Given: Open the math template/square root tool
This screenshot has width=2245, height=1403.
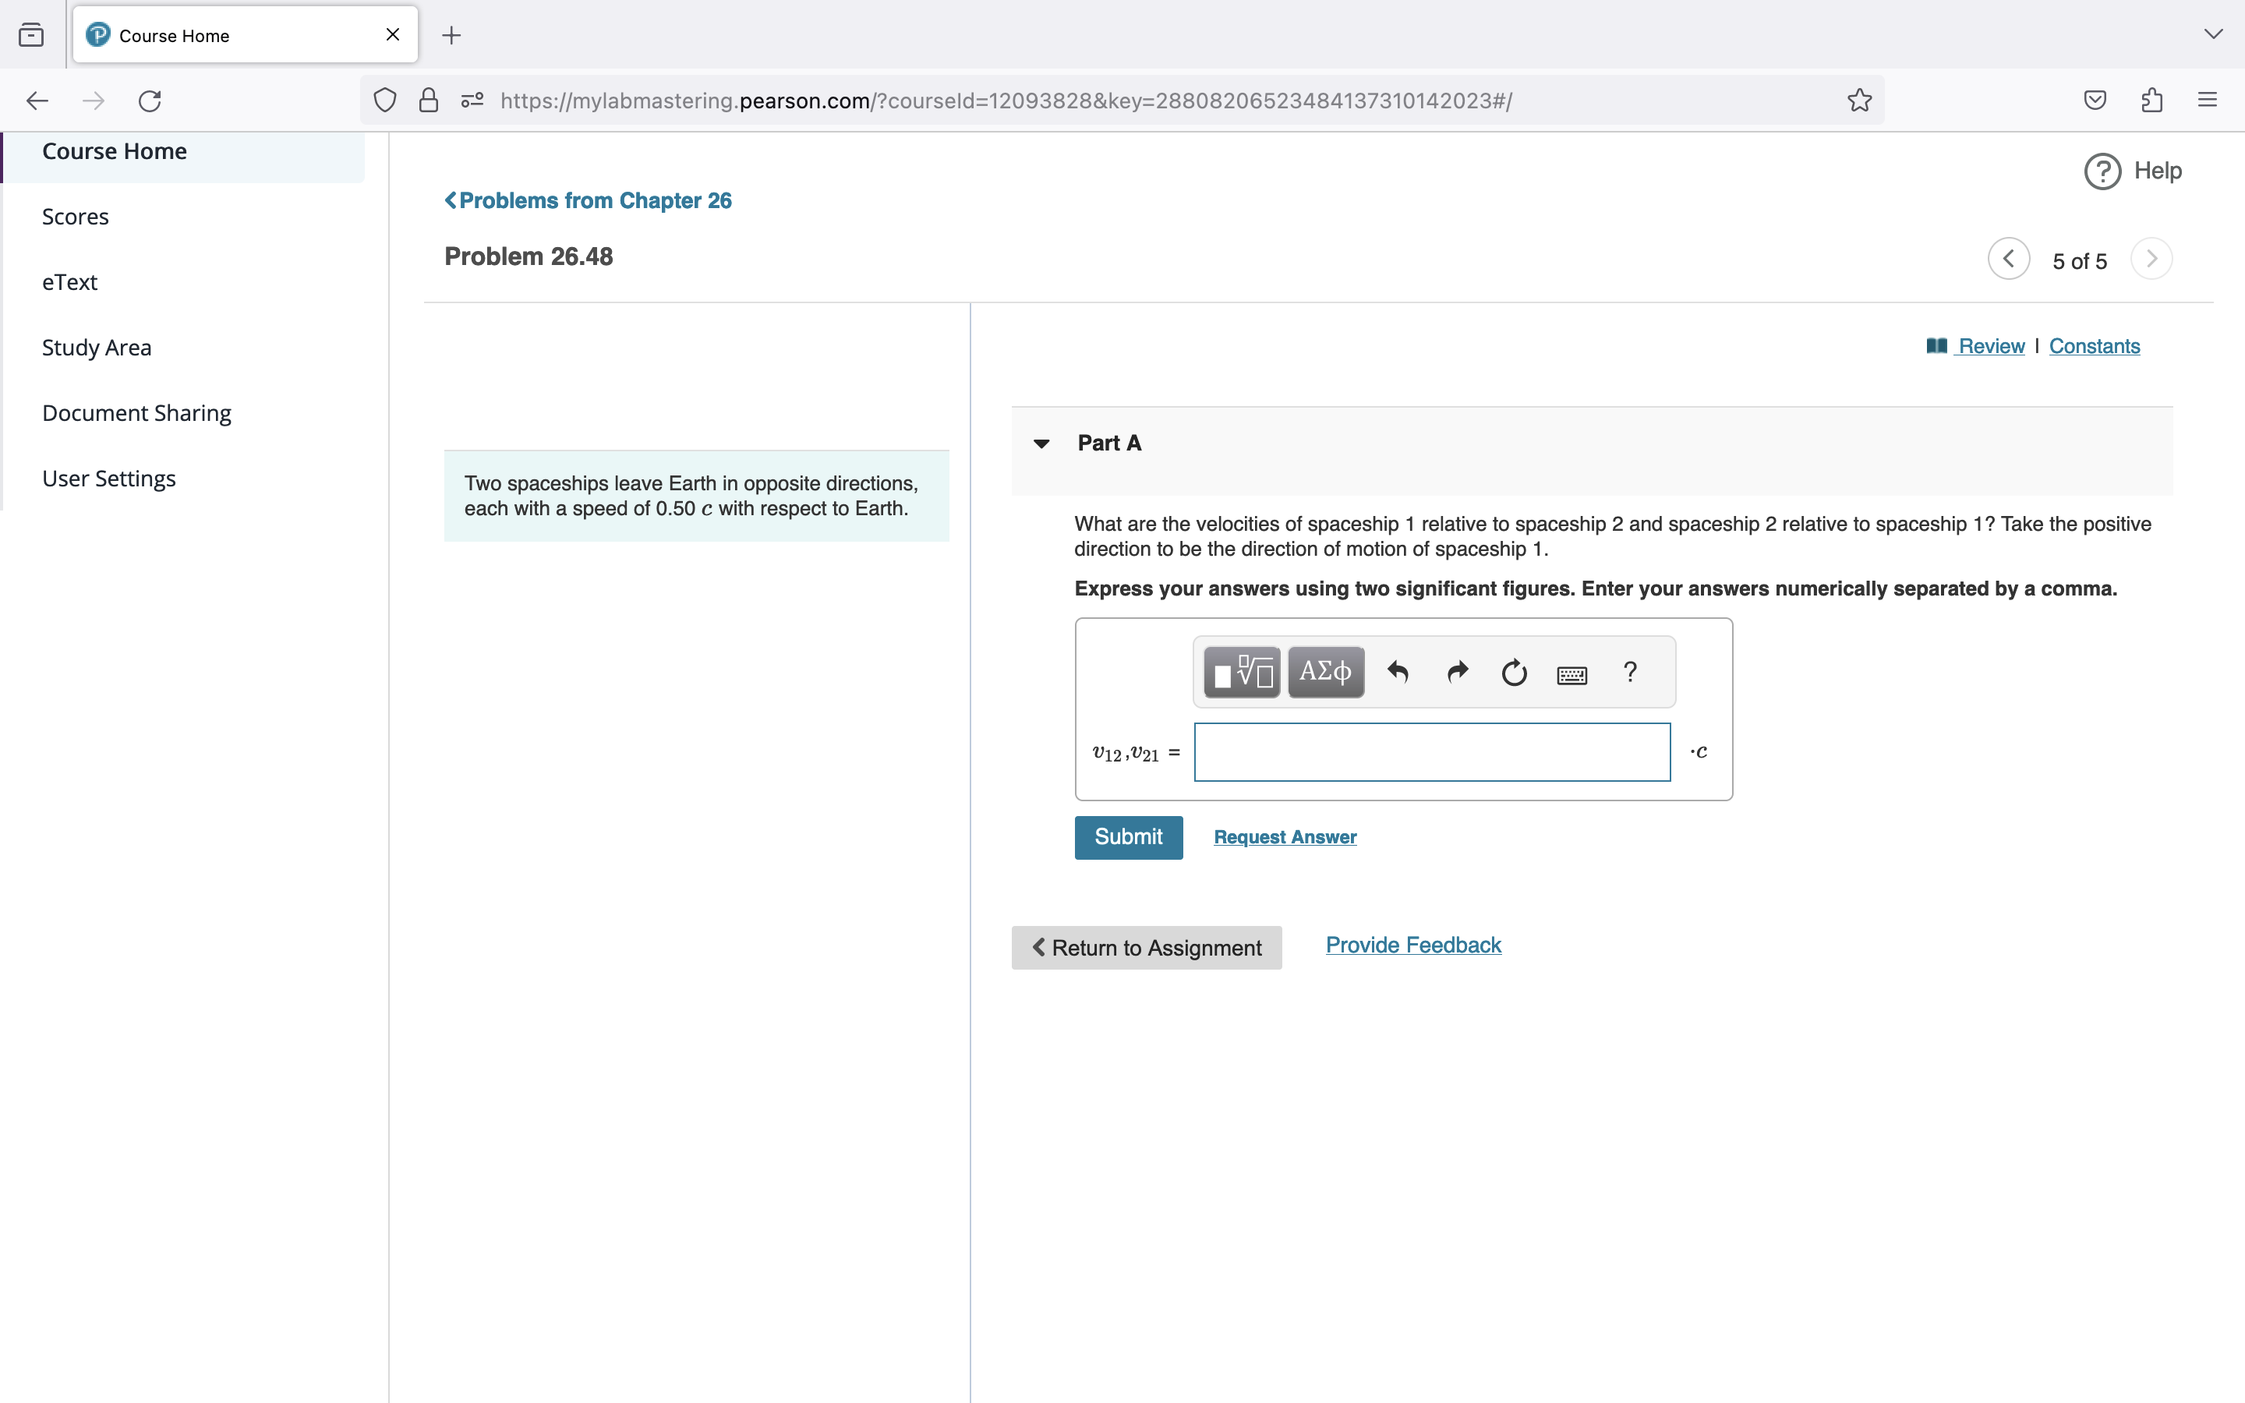Looking at the screenshot, I should point(1239,672).
